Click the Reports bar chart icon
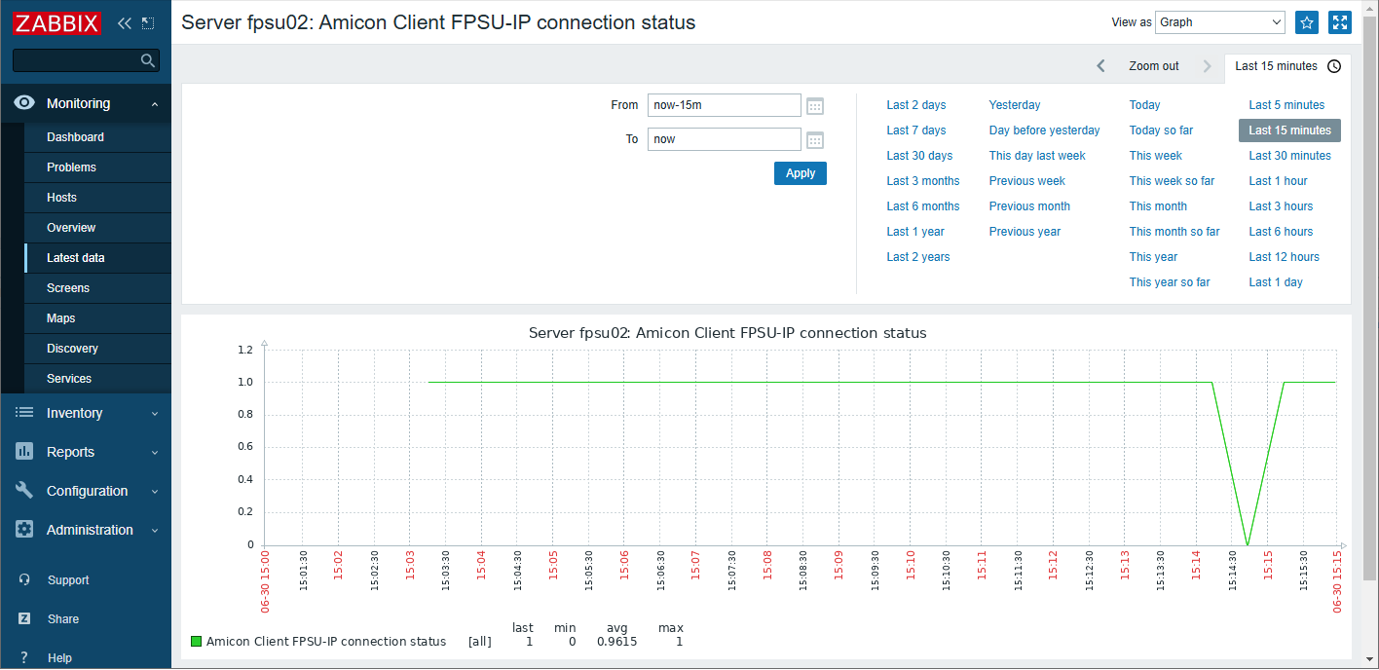The width and height of the screenshot is (1379, 670). pyautogui.click(x=24, y=452)
